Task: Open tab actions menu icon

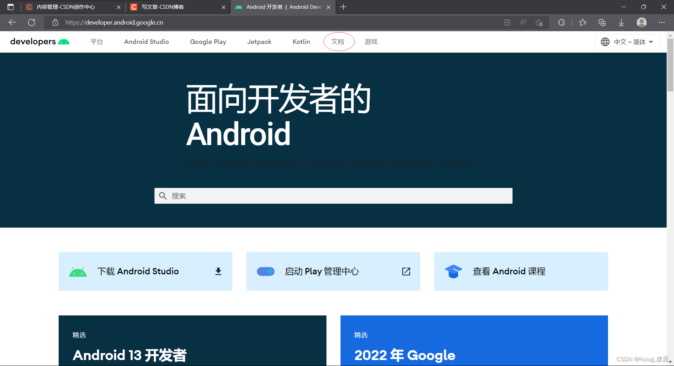Action: (x=11, y=7)
